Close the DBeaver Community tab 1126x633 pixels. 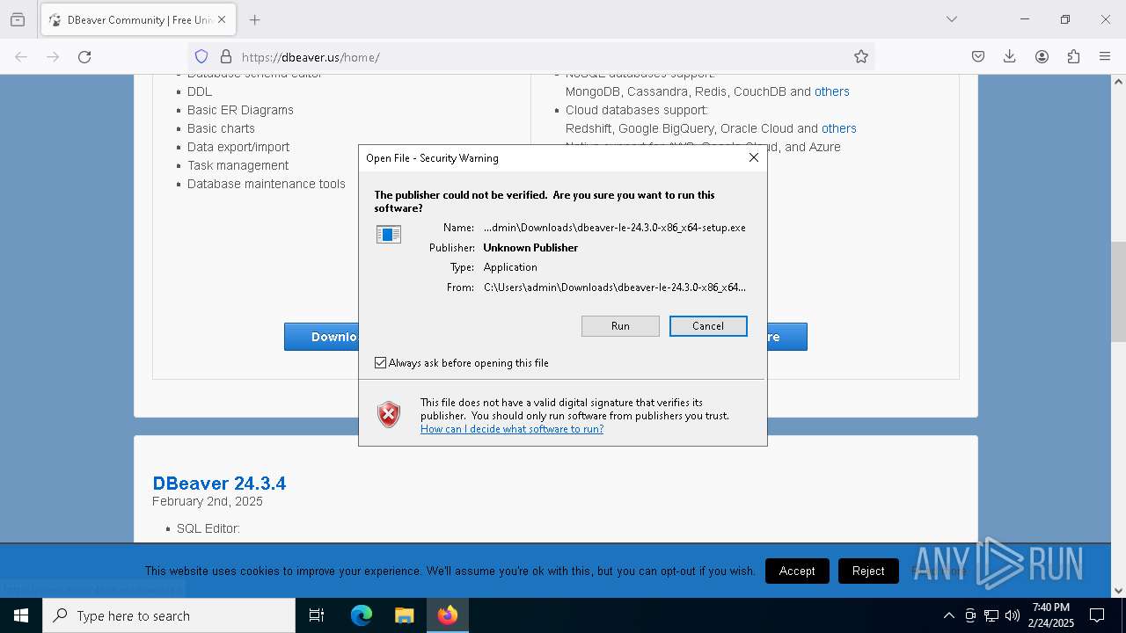pos(223,19)
